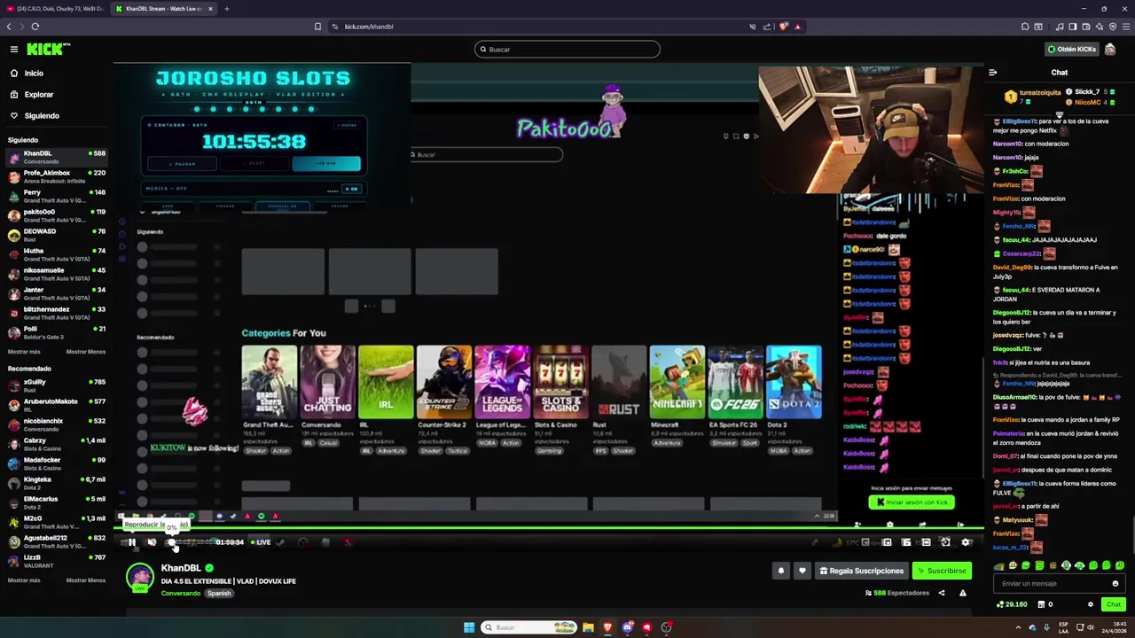
Task: Click the taskbar Buscar search box
Action: (x=529, y=627)
